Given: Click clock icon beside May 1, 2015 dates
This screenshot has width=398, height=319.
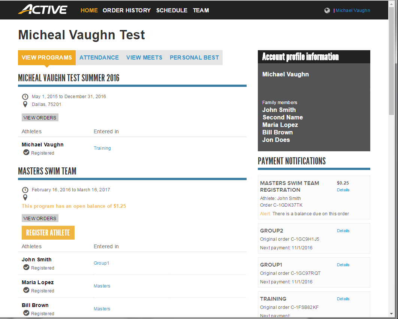Looking at the screenshot, I should tap(25, 97).
